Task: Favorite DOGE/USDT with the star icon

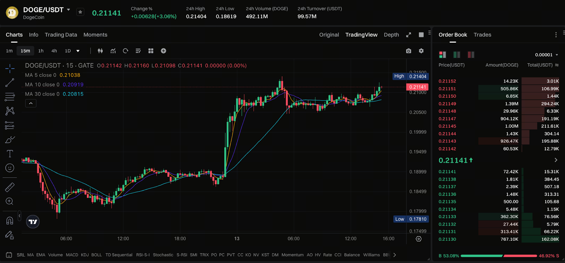Action: (81, 12)
